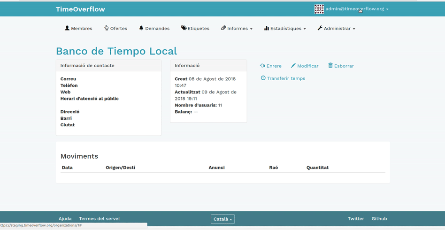Expand the Estadístiques dropdown caret
The image size is (445, 230).
point(305,29)
